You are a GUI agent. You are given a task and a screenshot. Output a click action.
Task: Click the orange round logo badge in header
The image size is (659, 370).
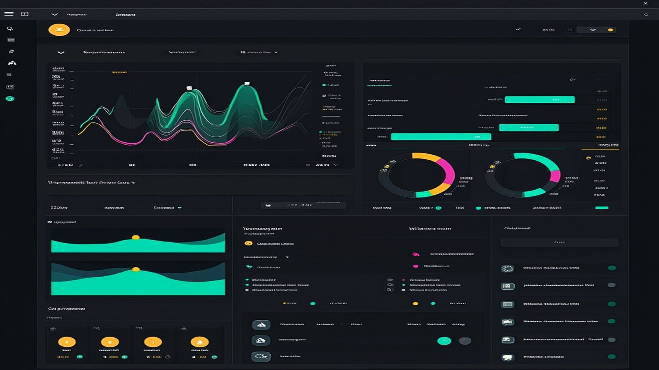59,30
